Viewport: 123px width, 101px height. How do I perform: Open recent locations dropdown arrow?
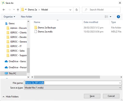(14, 10)
